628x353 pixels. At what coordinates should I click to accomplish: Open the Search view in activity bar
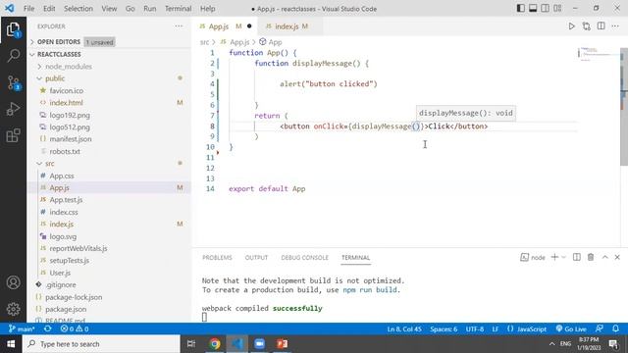[x=13, y=55]
